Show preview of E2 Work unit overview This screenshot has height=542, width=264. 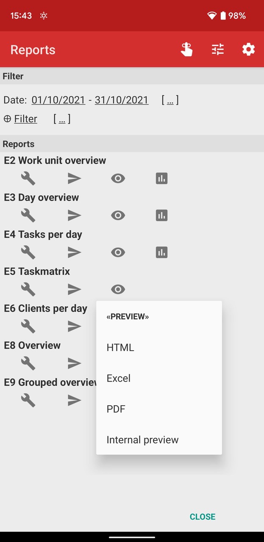118,178
